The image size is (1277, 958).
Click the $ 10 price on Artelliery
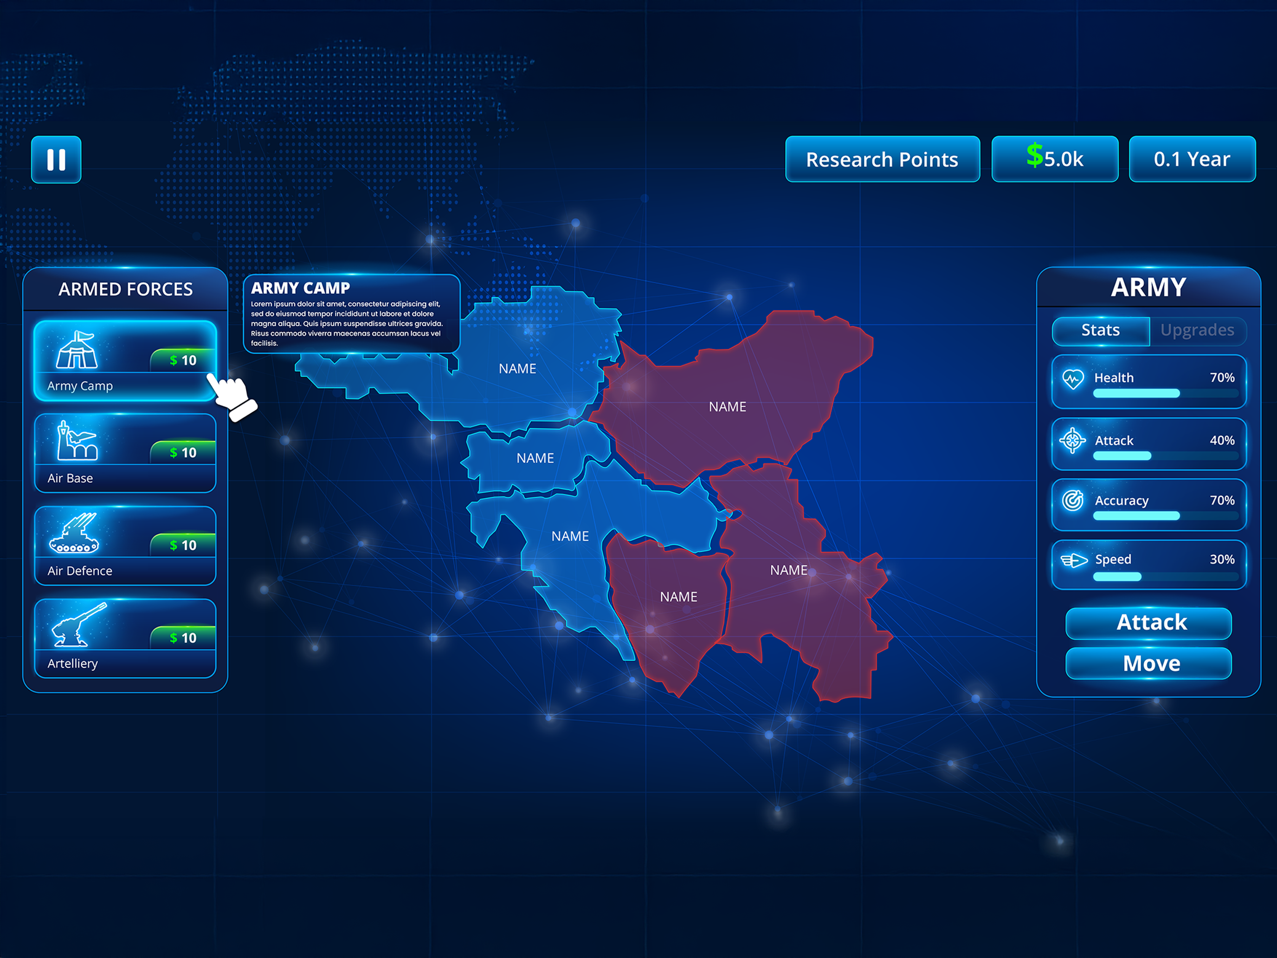click(183, 638)
